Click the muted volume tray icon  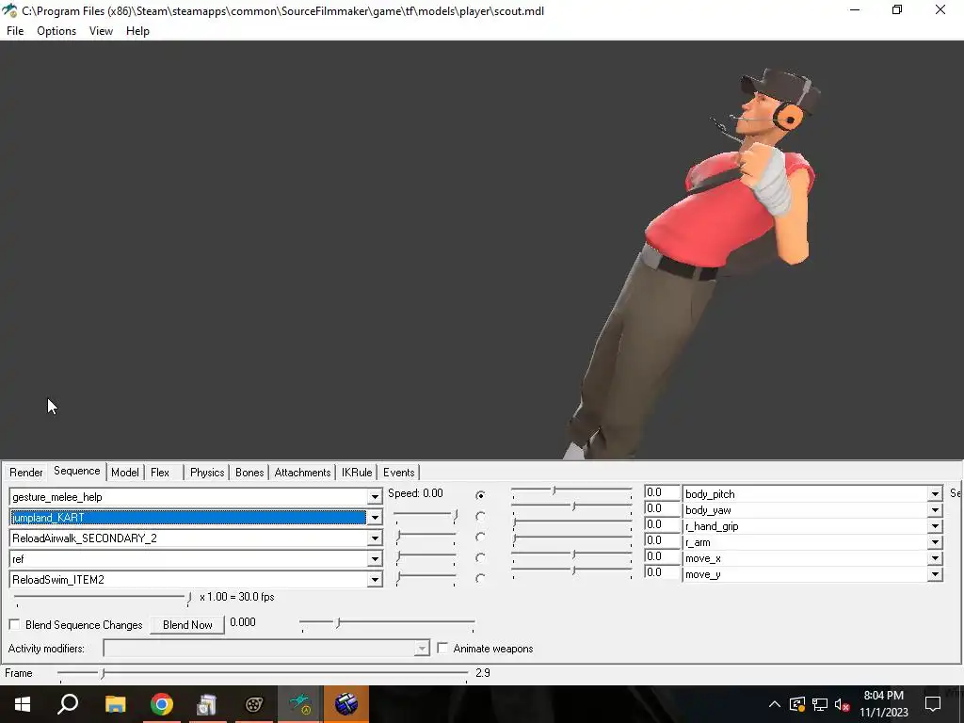[x=842, y=704]
